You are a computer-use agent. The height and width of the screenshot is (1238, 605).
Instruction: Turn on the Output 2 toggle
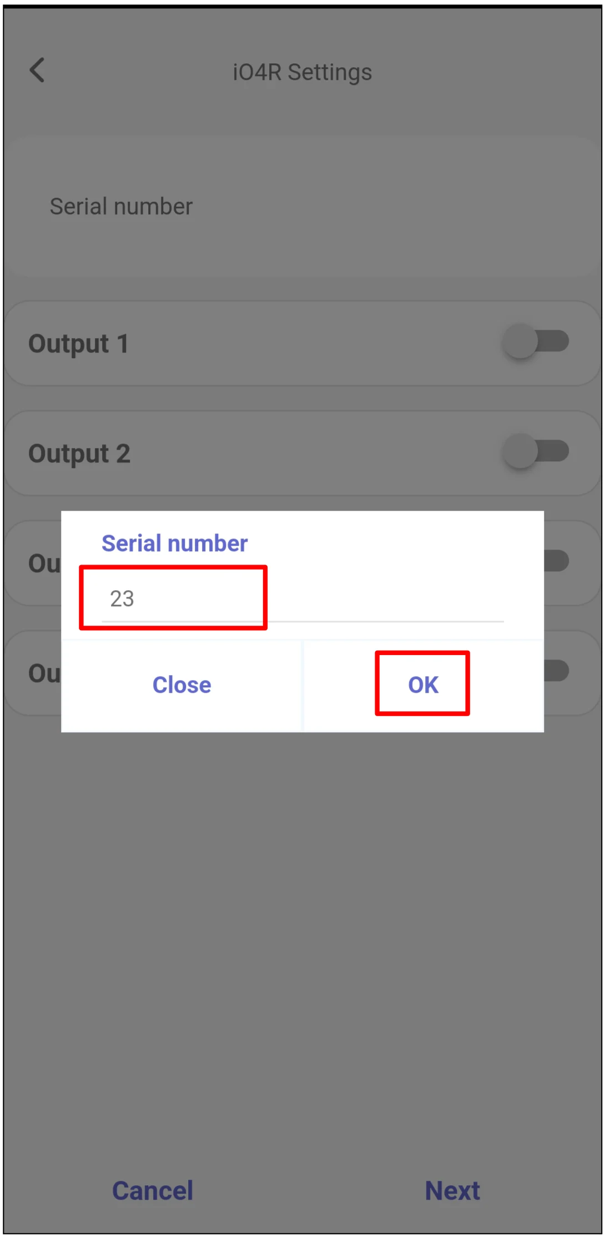[x=536, y=451]
